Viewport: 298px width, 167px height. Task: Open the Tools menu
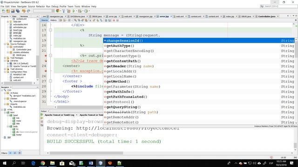(x=77, y=6)
